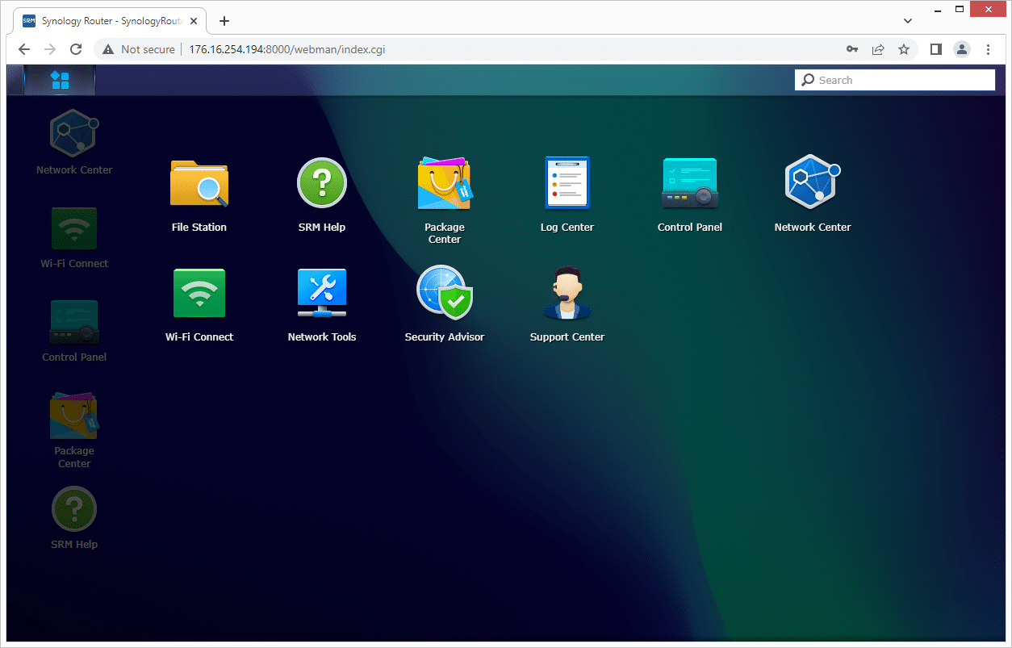Reload the Synology Router page
Screen dimensions: 1012x648
point(76,49)
